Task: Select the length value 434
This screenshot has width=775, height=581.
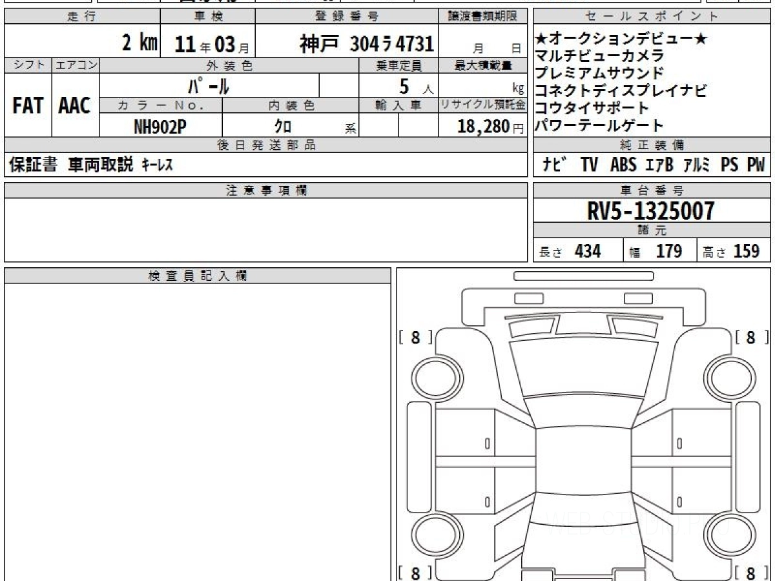Action: 588,251
